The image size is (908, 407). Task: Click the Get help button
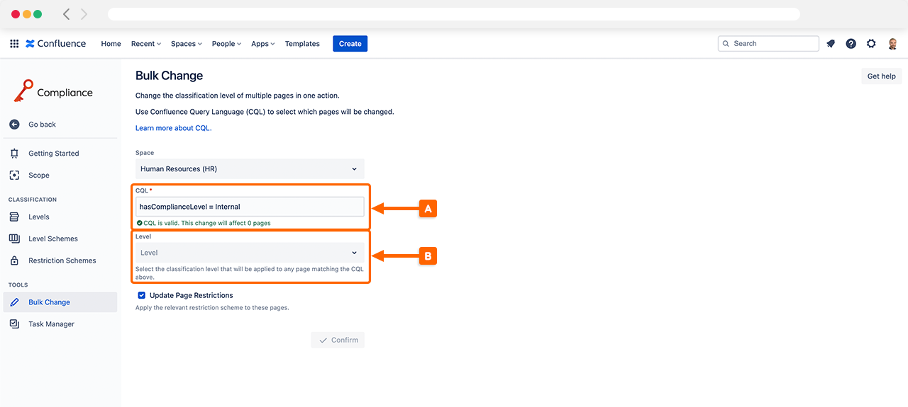[881, 76]
